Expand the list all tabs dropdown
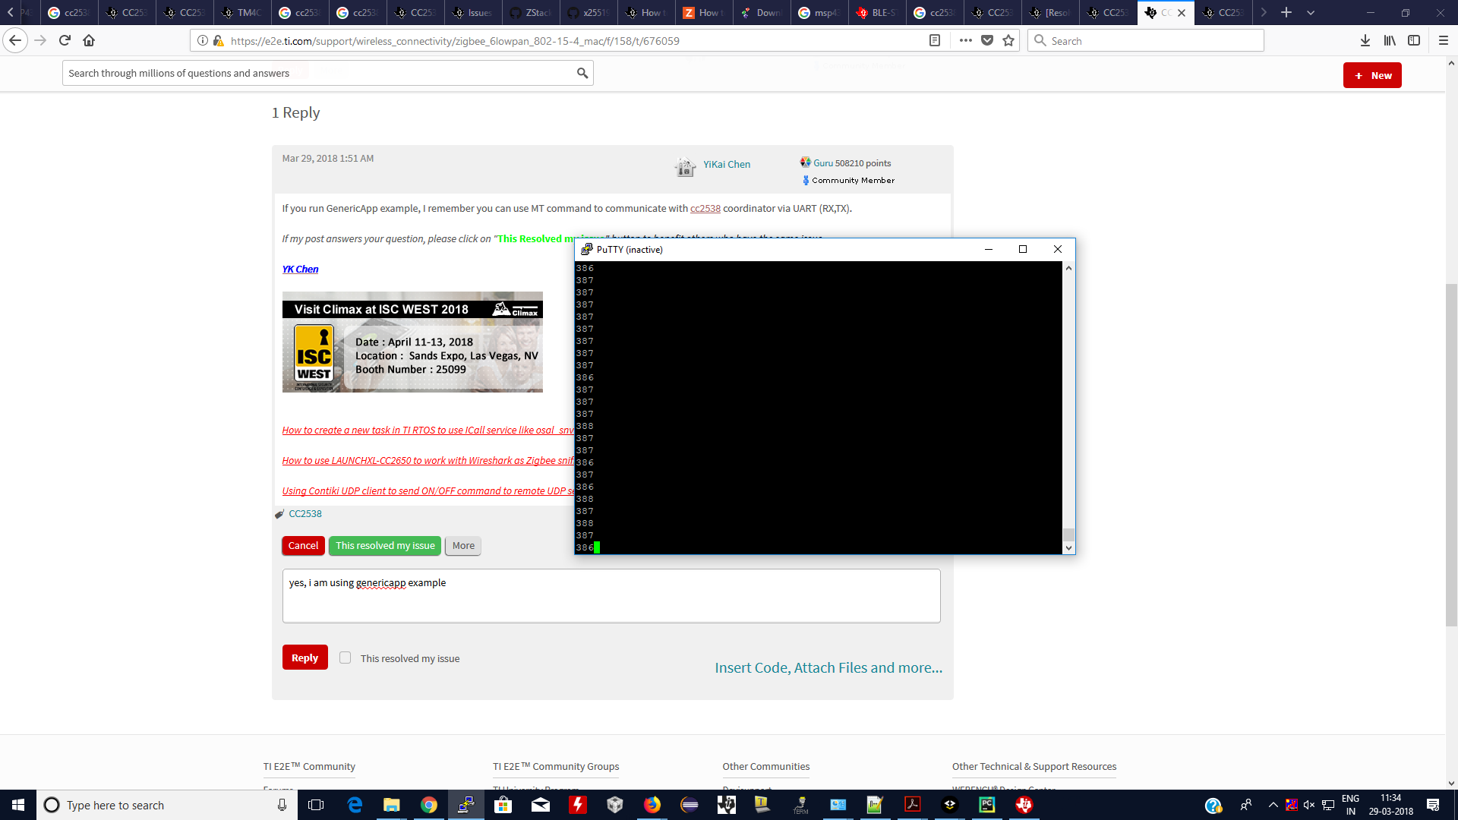The height and width of the screenshot is (820, 1458). click(1311, 13)
